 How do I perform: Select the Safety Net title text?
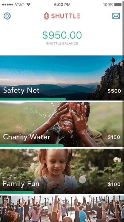click(21, 90)
